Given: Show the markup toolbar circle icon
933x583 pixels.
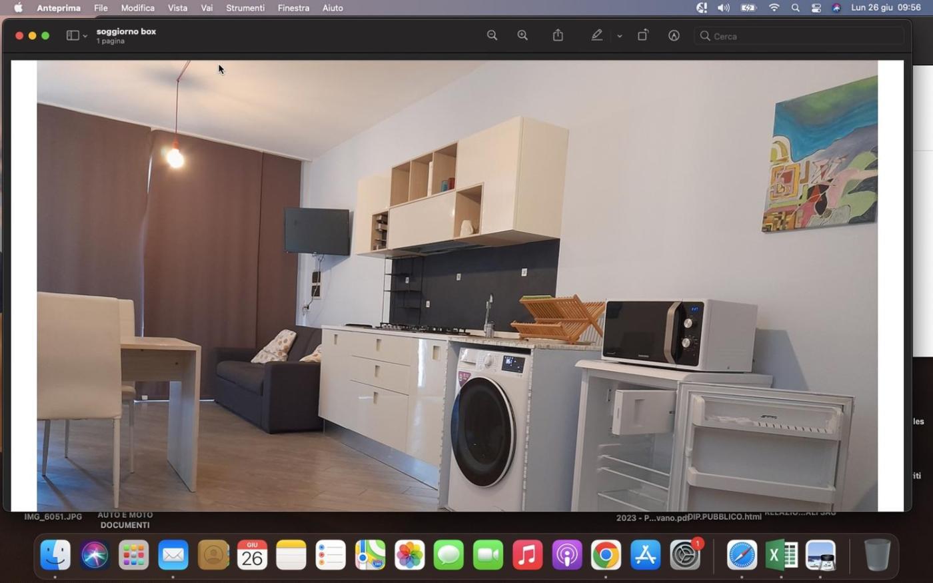Looking at the screenshot, I should coord(674,36).
